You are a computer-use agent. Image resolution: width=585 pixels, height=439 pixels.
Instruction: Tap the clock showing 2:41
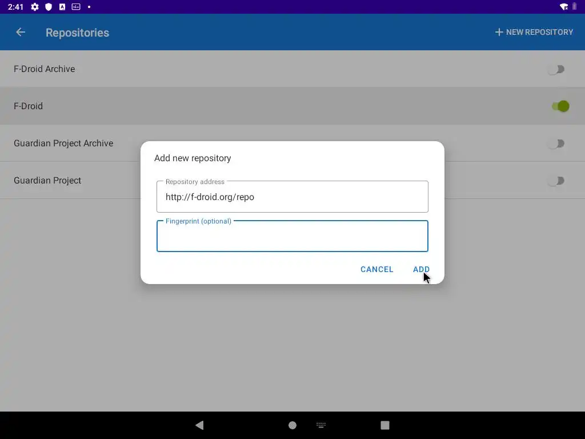coord(15,7)
